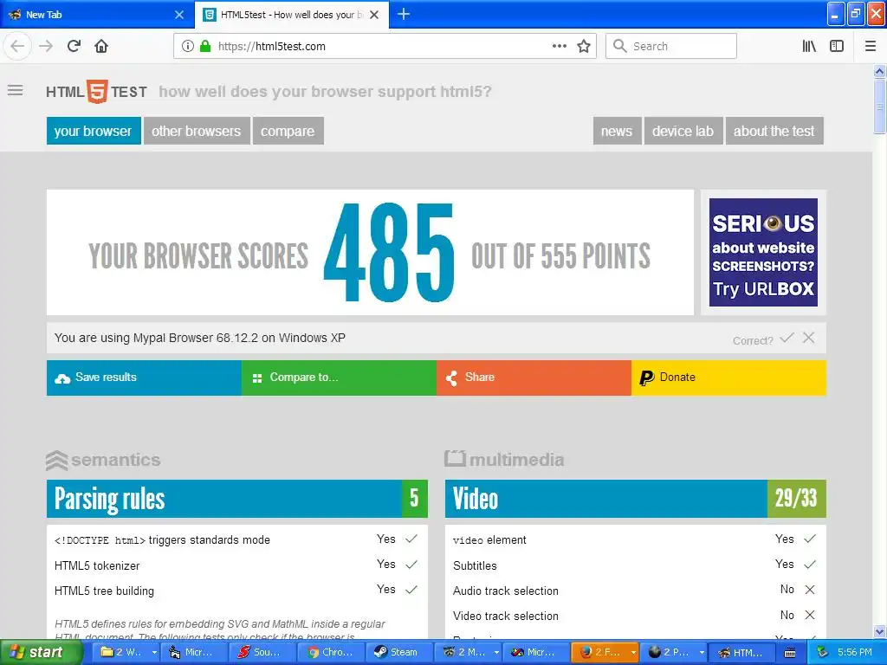Open the HTML5test site side menu icon
Screen dimensions: 887x665
pos(16,90)
